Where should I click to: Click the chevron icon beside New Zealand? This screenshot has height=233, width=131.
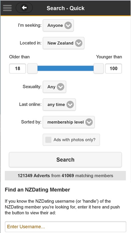point(79,43)
